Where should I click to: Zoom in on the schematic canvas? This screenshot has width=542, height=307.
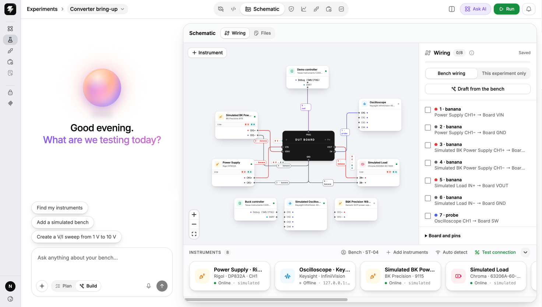coord(194,215)
